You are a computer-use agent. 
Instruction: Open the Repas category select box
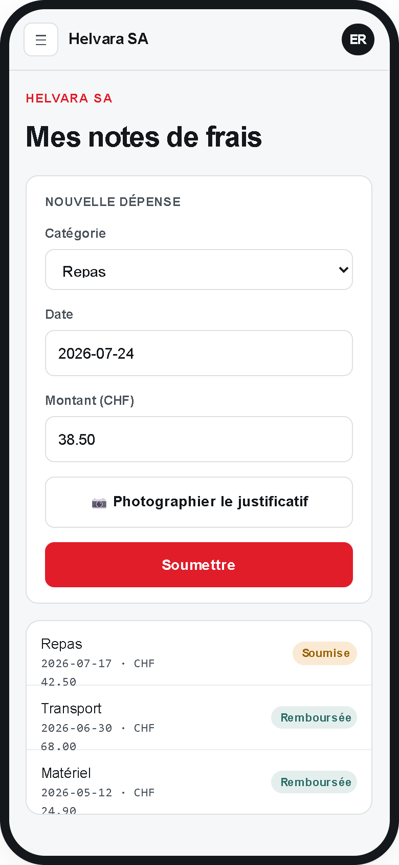pyautogui.click(x=199, y=270)
